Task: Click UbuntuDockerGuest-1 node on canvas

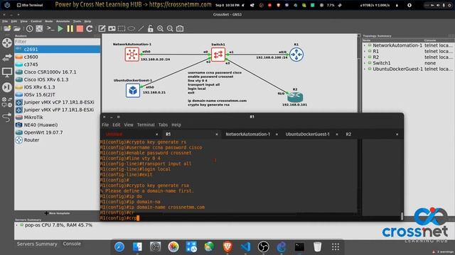Action: (x=133, y=91)
